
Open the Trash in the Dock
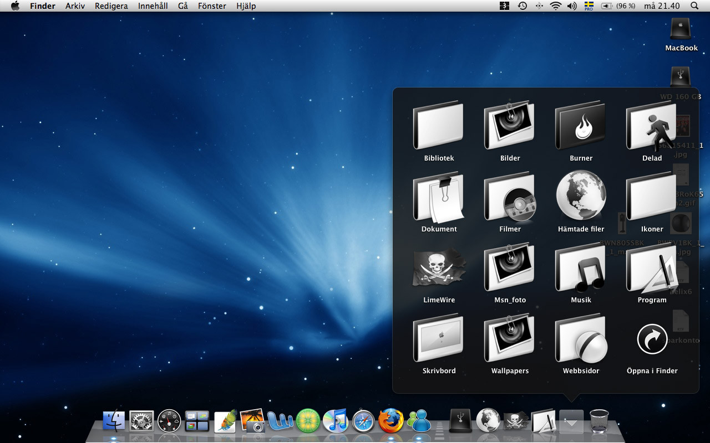599,421
